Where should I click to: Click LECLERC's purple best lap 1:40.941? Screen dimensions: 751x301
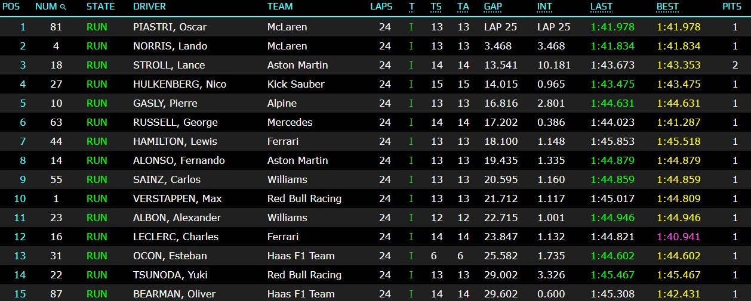(678, 237)
